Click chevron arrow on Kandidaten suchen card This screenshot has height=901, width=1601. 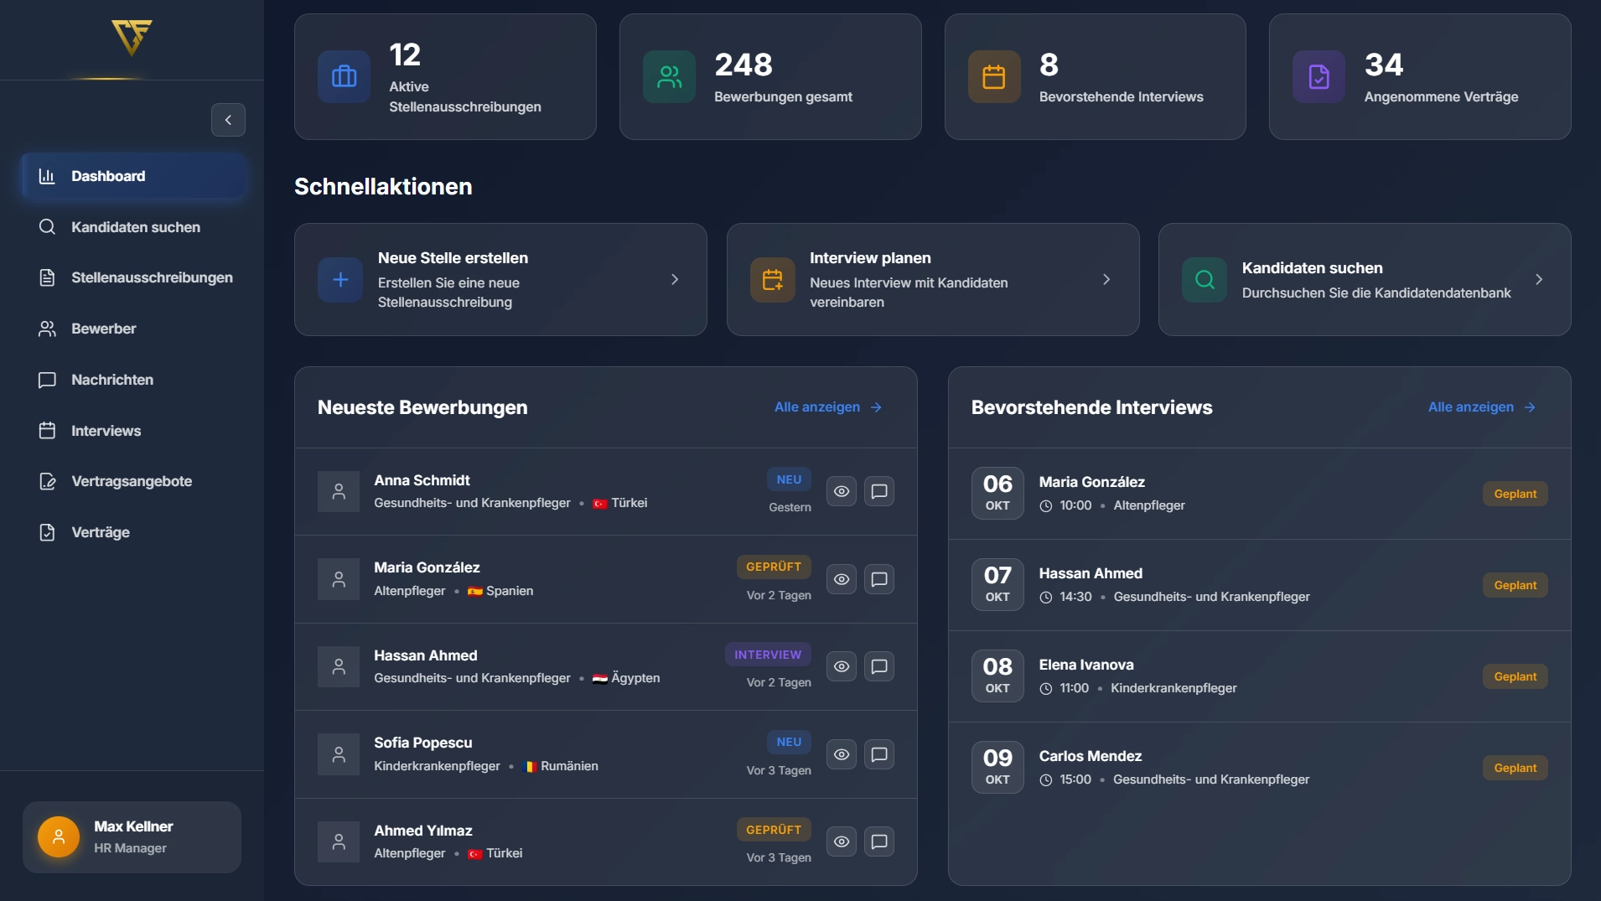pyautogui.click(x=1538, y=280)
